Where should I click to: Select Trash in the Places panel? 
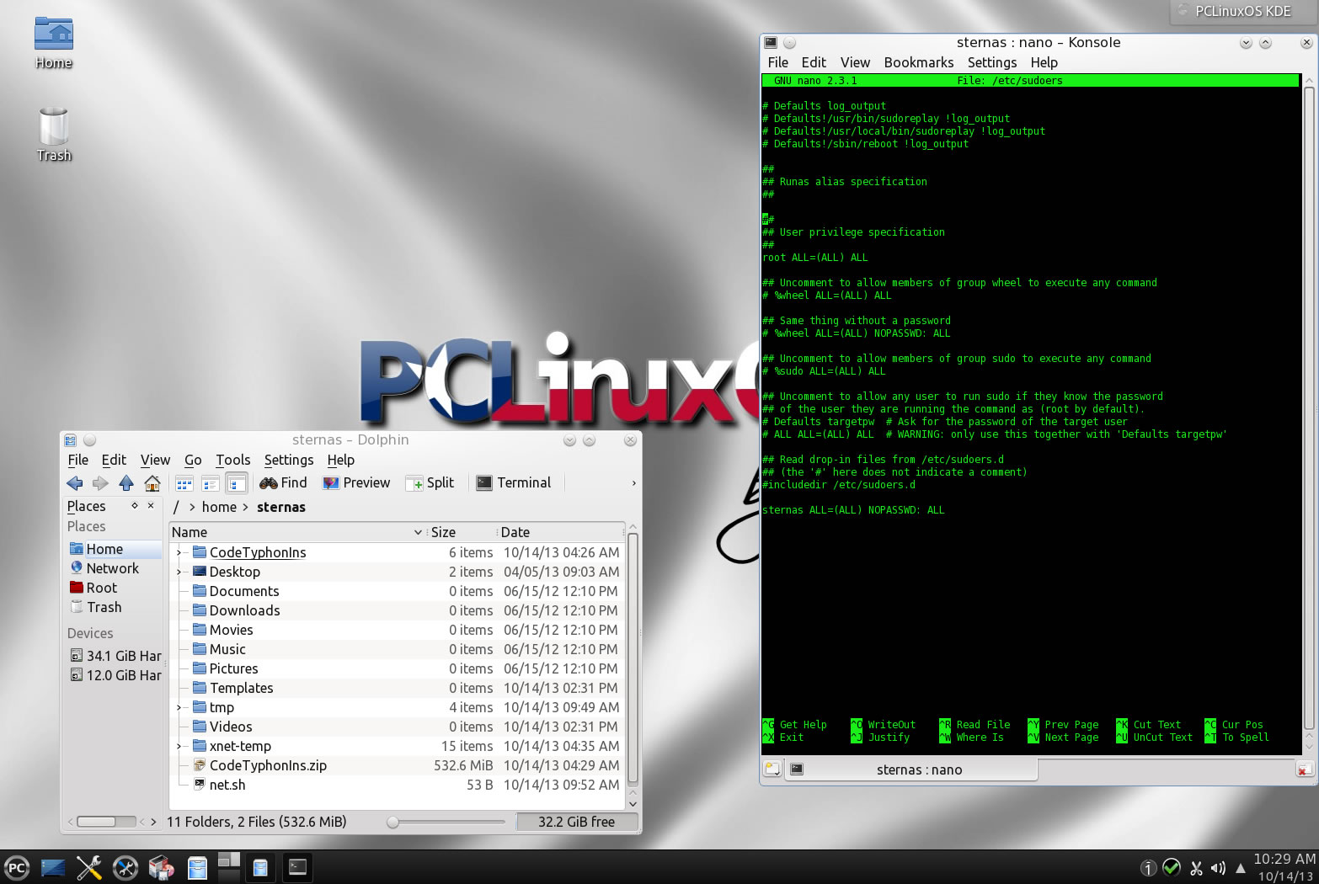pyautogui.click(x=115, y=607)
